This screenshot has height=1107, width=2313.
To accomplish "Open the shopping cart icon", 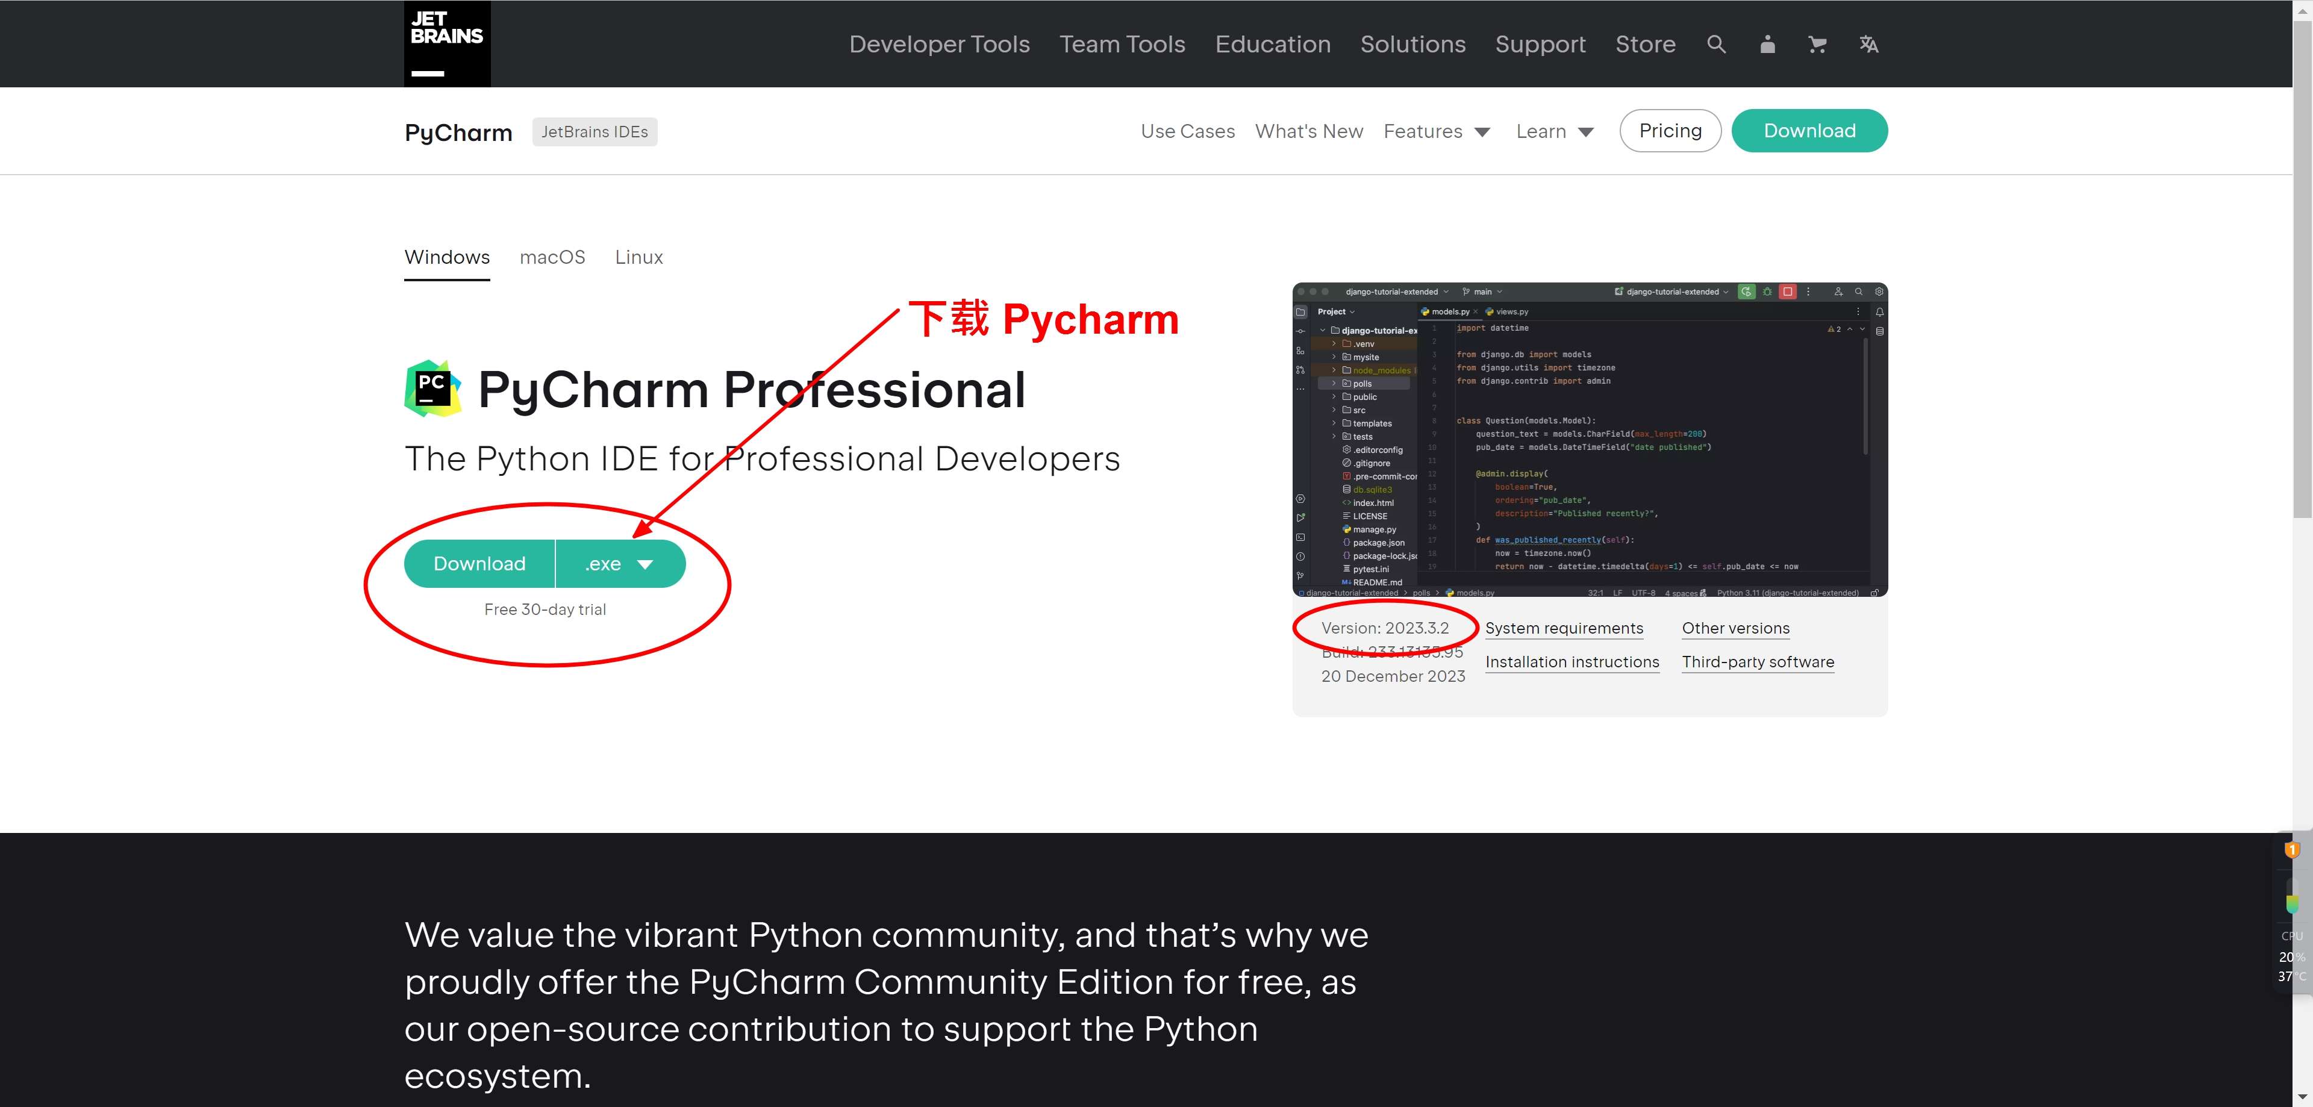I will pos(1817,44).
